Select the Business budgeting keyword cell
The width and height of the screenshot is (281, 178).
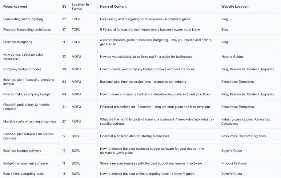18,42
